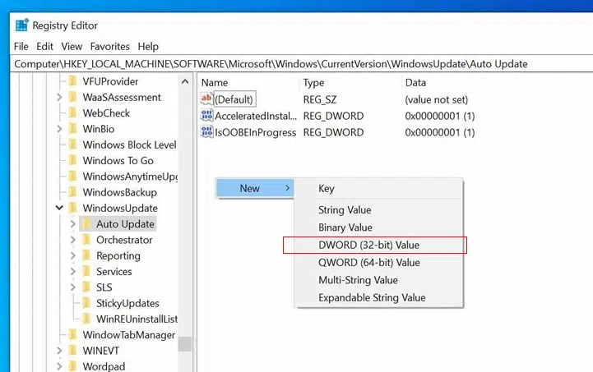593x372 pixels.
Task: Expand the WINEVT key
Action: point(59,351)
